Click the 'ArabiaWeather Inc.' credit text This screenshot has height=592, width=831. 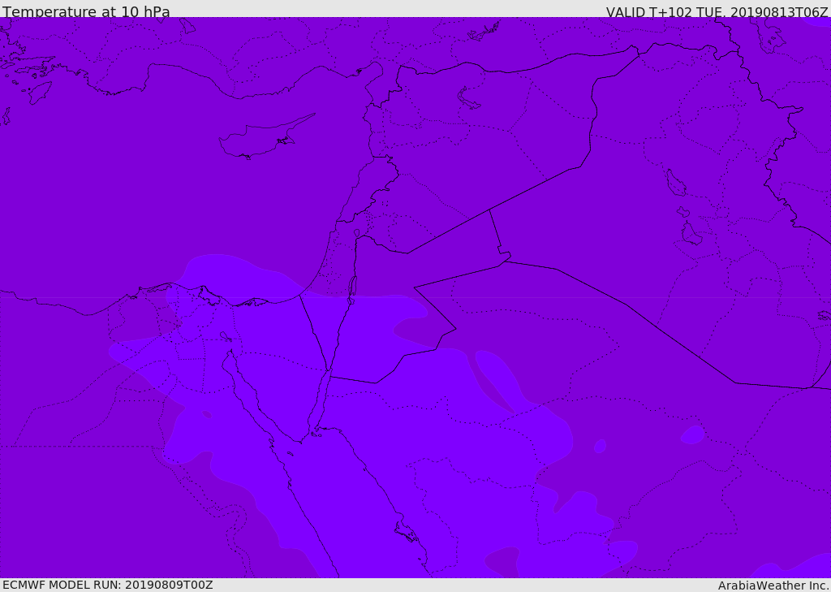click(x=773, y=586)
